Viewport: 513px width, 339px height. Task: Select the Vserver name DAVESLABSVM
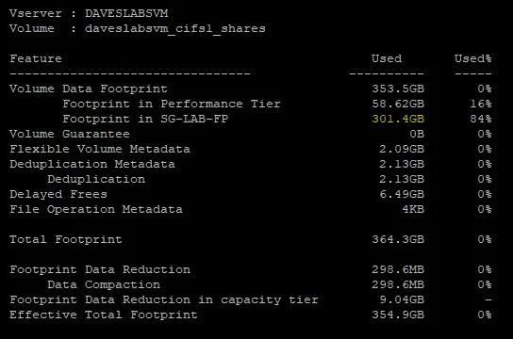pyautogui.click(x=126, y=13)
